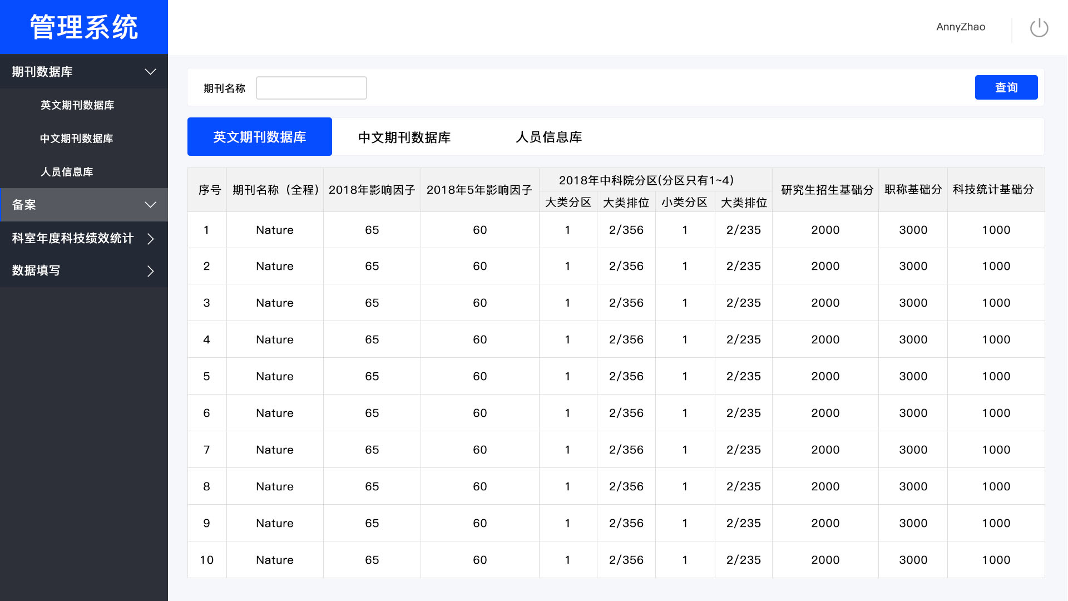The width and height of the screenshot is (1068, 601).
Task: Click the 期刊名称 search input field
Action: tap(311, 88)
